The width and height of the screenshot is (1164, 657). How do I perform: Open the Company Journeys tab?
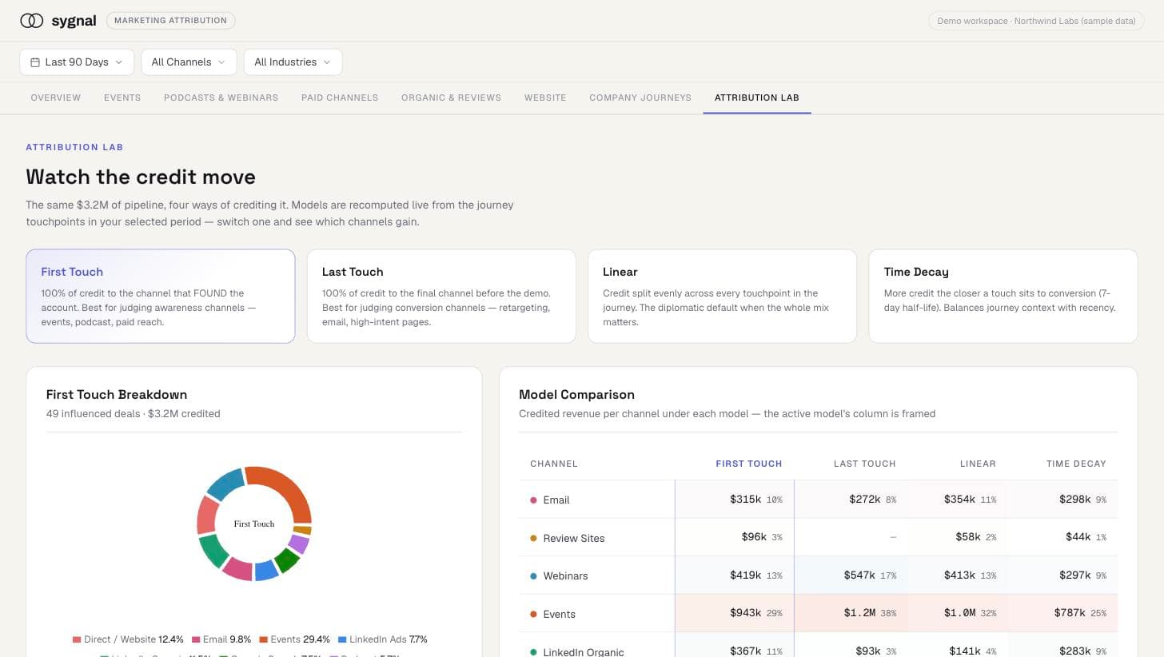click(640, 98)
